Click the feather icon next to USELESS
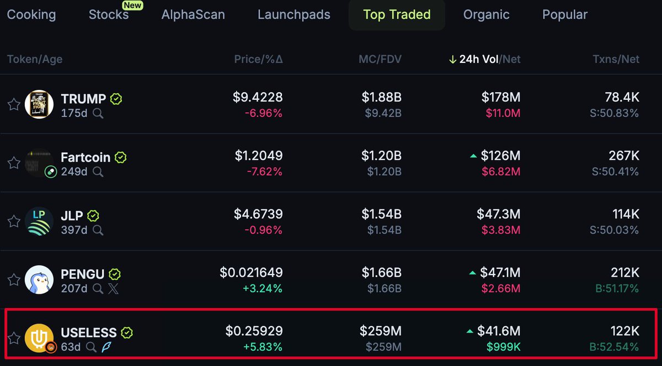The height and width of the screenshot is (366, 662). click(106, 347)
